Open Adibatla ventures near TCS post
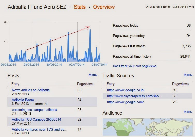This screenshot has height=137, width=195. pyautogui.click(x=40, y=129)
